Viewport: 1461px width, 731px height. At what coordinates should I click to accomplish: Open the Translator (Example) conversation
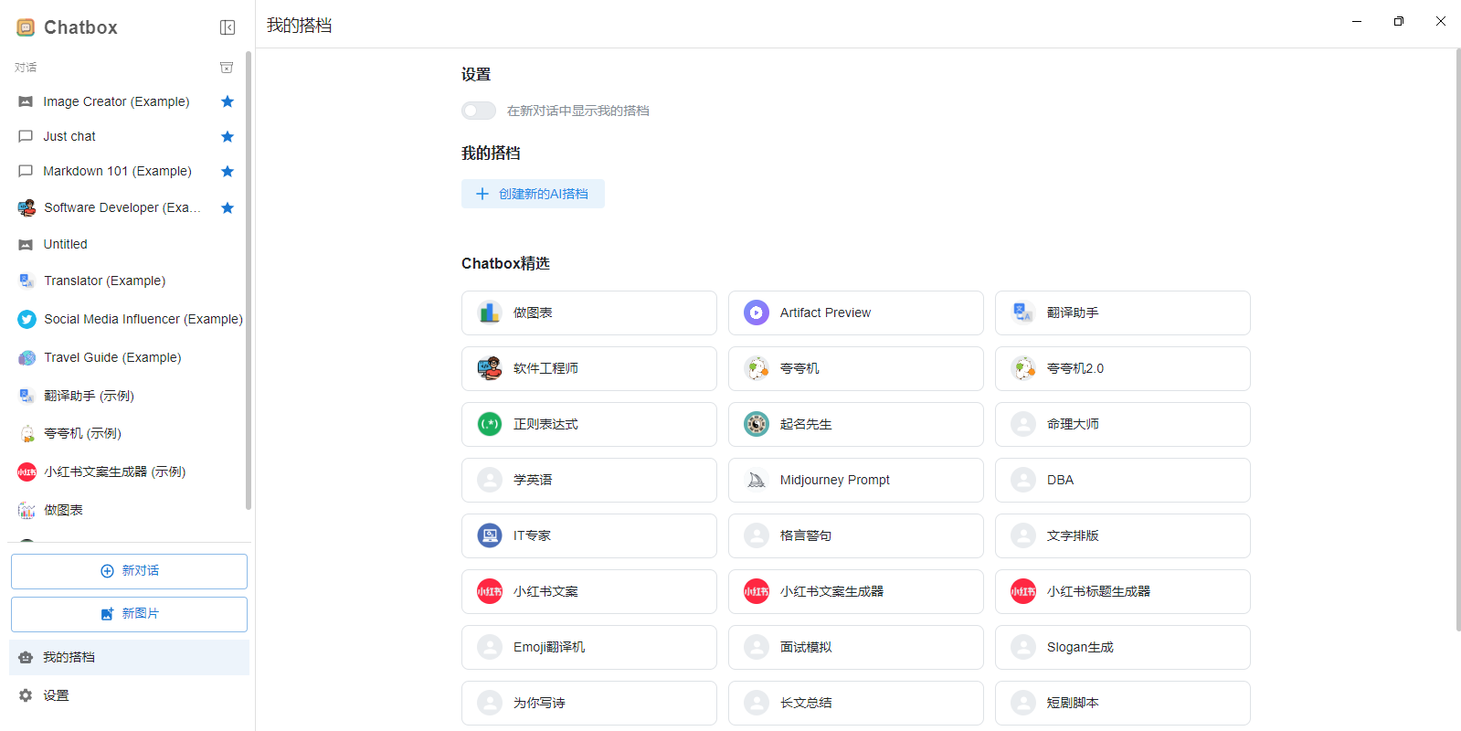click(104, 281)
